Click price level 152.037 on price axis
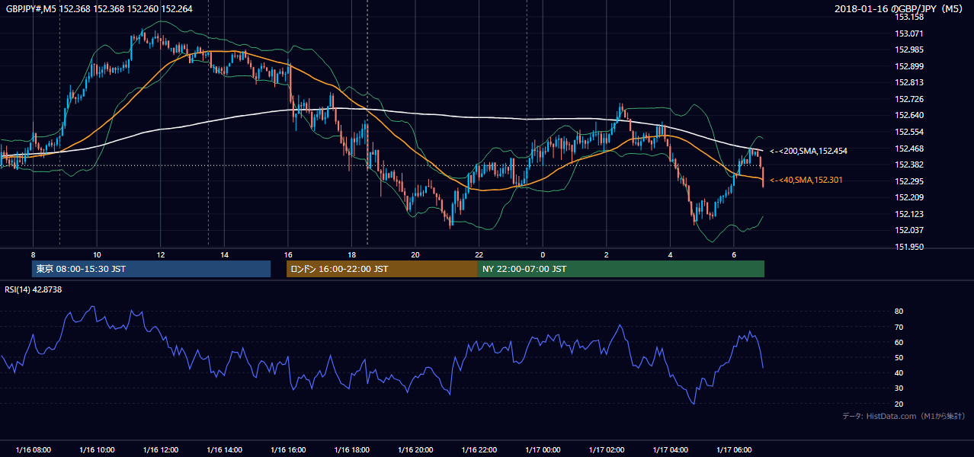Screen dimensions: 974x457 click(x=909, y=230)
